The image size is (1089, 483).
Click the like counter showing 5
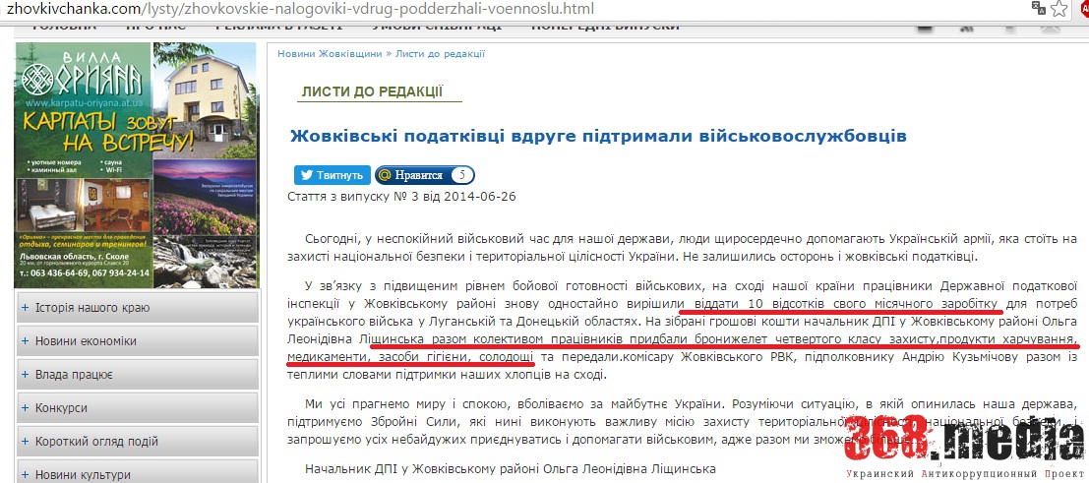click(x=460, y=175)
